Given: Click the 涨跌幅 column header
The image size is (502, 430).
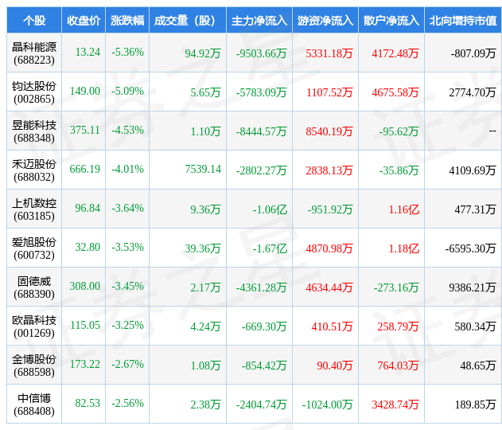Looking at the screenshot, I should coord(127,21).
